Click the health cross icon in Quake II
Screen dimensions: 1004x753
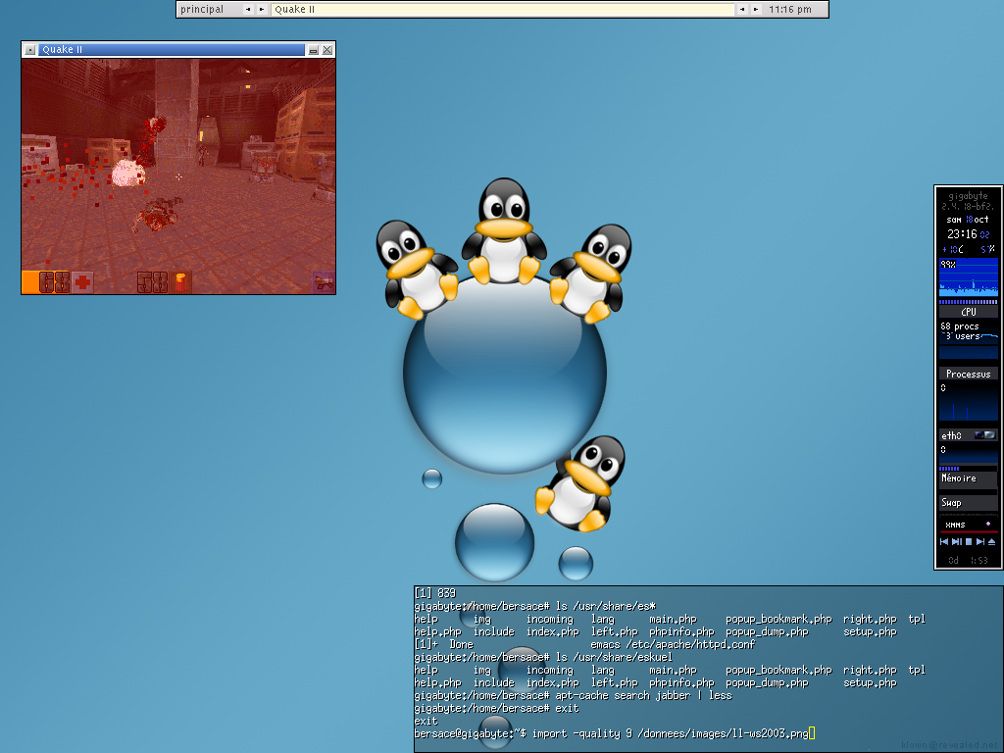pos(82,281)
